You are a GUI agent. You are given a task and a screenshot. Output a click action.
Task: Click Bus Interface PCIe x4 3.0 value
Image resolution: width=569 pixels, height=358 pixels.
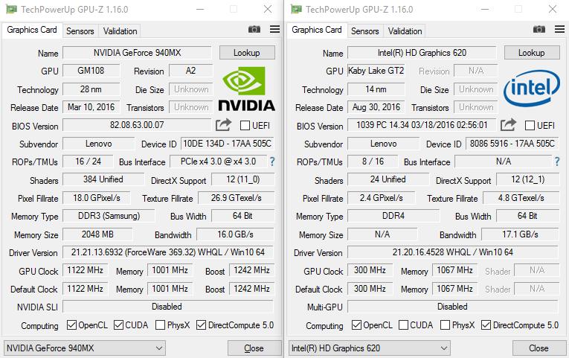coord(219,162)
